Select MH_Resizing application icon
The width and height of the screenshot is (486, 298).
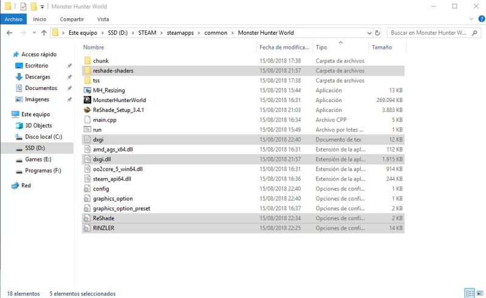coord(87,91)
